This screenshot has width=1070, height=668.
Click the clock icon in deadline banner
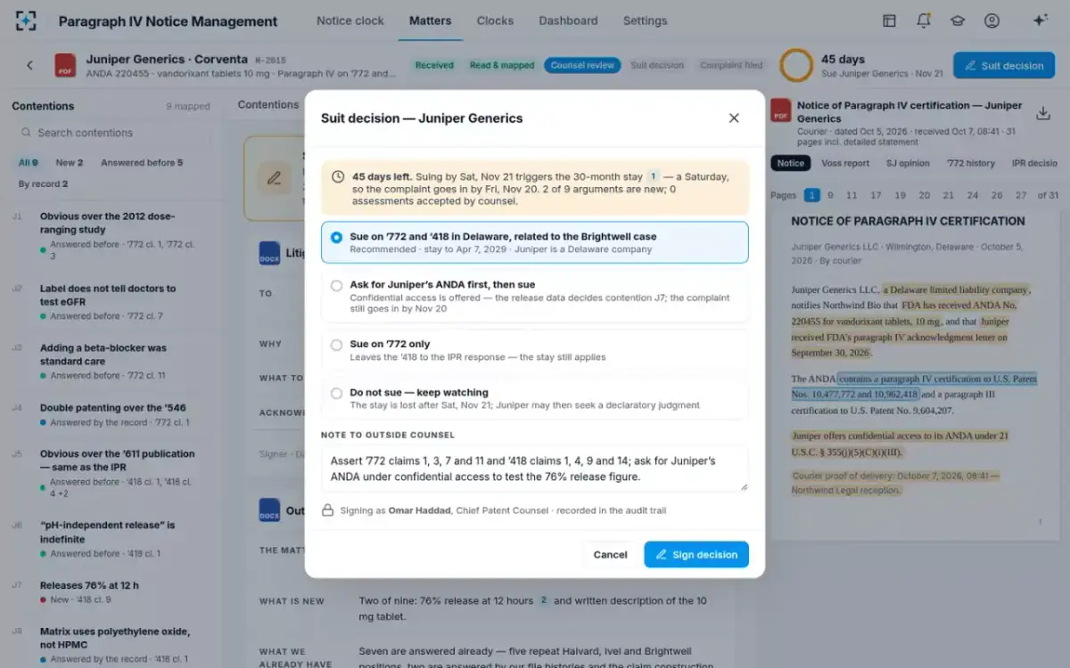point(338,176)
